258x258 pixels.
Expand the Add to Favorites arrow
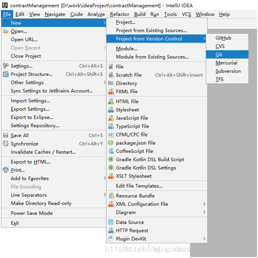104,178
